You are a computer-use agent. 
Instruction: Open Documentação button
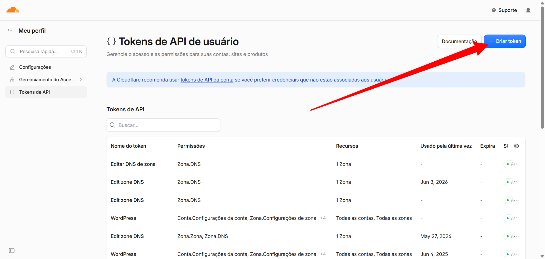pos(459,41)
